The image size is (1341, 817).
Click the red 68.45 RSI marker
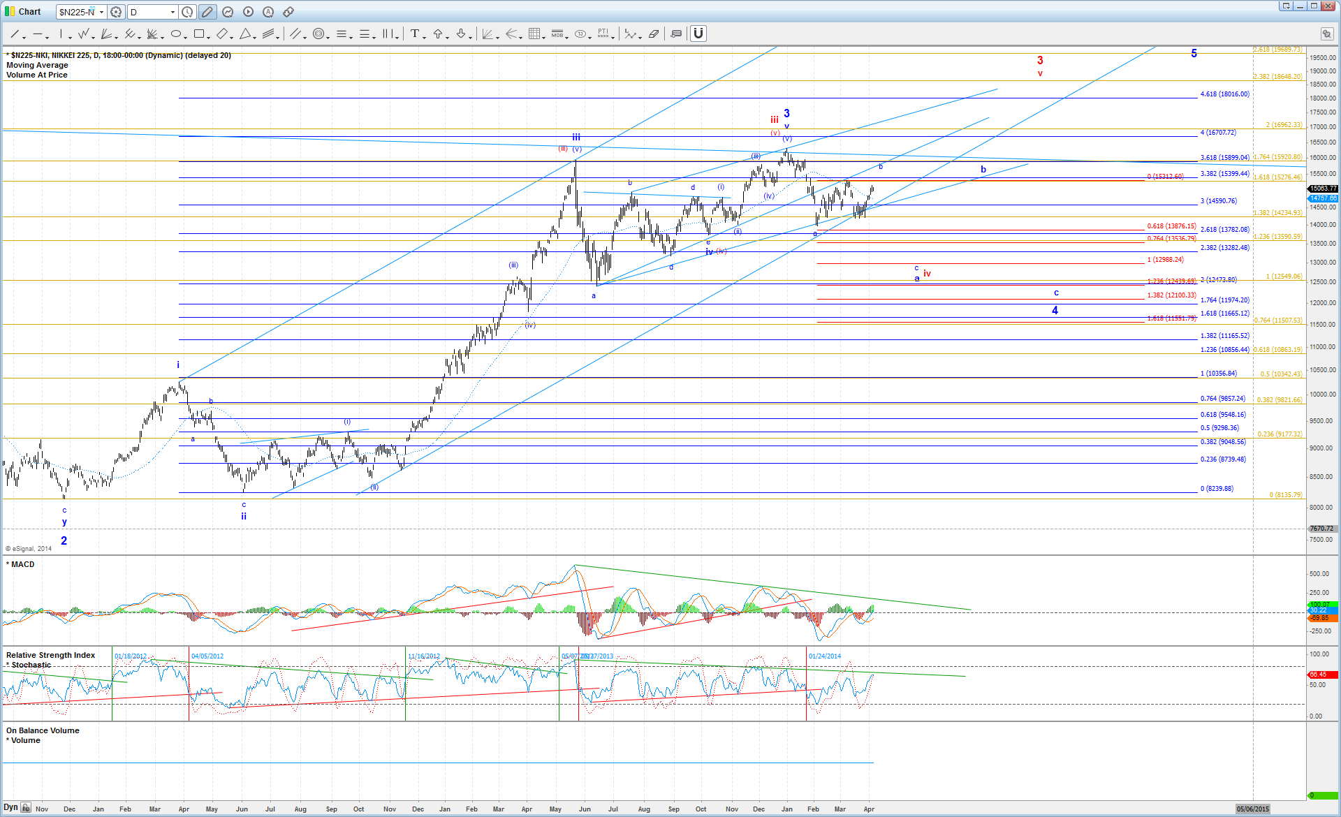(x=1323, y=675)
